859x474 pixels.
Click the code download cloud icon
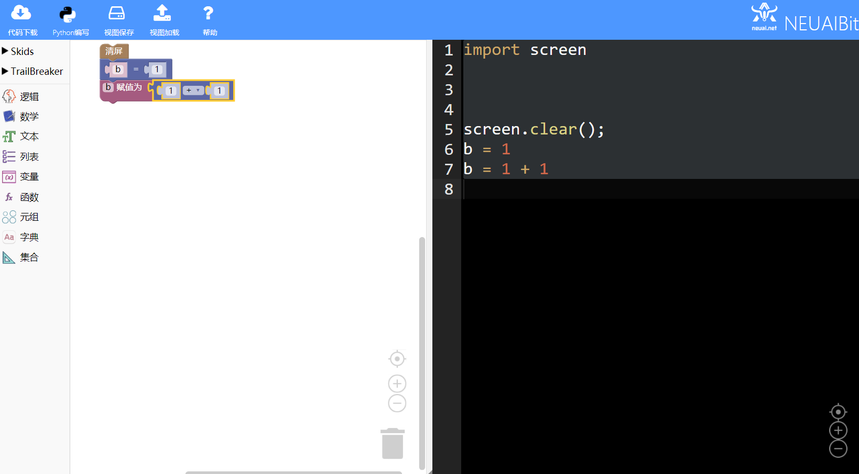point(21,13)
